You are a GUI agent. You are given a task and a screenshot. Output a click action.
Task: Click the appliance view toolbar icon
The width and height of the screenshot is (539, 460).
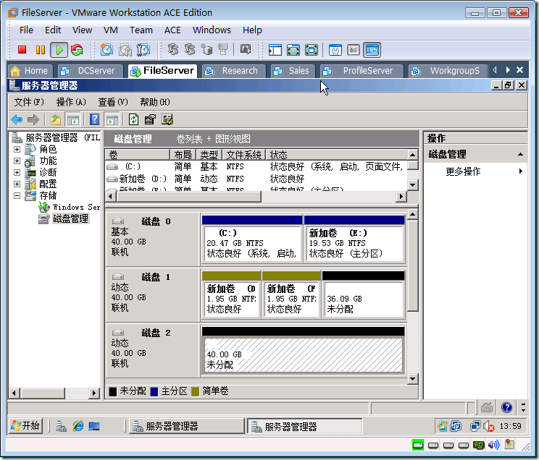pos(354,50)
